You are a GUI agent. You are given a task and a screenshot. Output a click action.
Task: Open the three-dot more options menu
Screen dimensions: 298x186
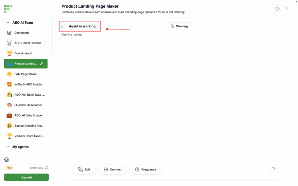click(286, 9)
